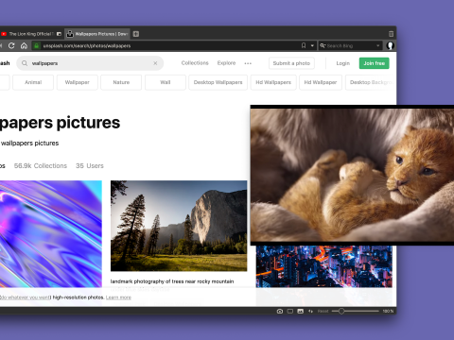View site security info via green padlock
454x340 pixels.
(37, 45)
